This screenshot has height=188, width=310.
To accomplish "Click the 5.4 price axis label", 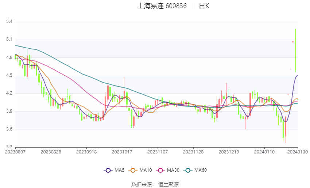I will pos(9,21).
